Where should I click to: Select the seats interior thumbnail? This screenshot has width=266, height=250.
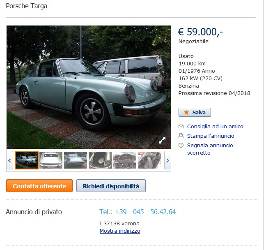pos(149,160)
